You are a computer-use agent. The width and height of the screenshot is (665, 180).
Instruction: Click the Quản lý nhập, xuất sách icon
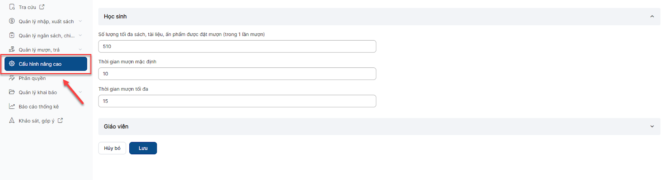12,21
